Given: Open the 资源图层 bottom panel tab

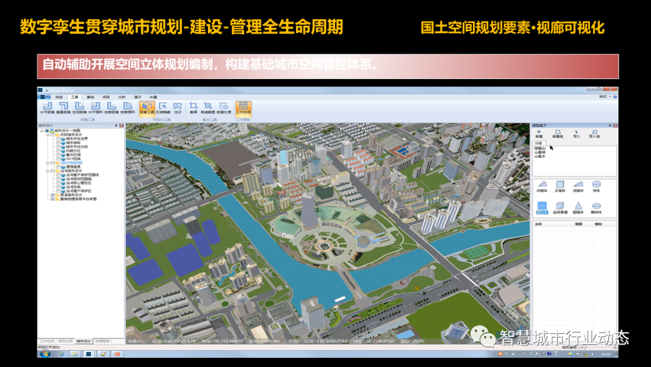Looking at the screenshot, I should coord(102,341).
